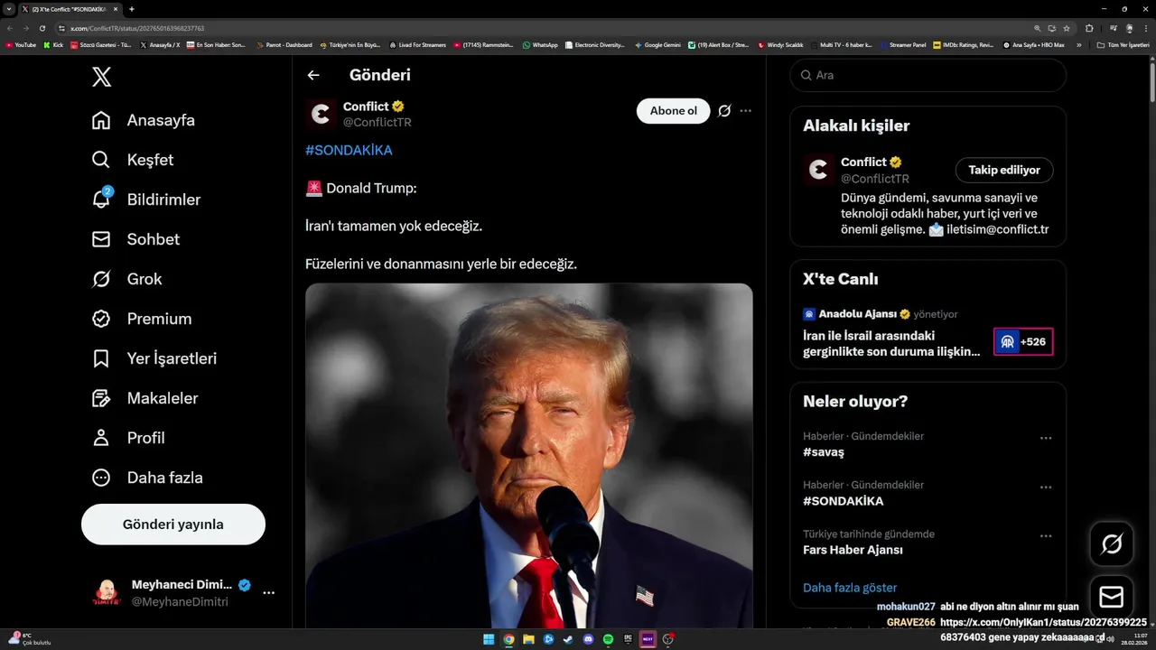Open Spotify from the taskbar

point(608,639)
